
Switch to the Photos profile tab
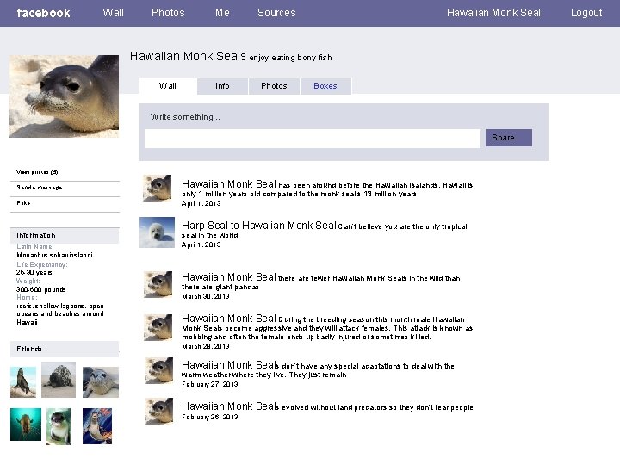tap(274, 86)
